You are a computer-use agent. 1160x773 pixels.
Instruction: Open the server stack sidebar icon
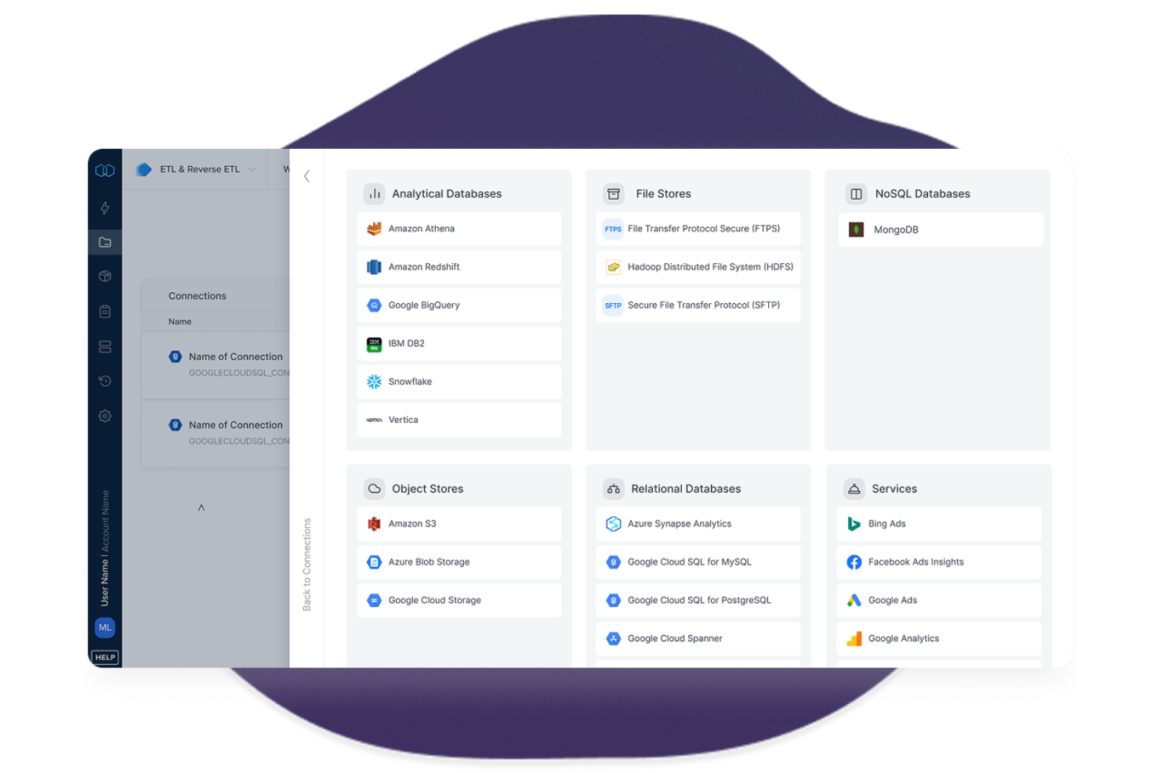point(105,346)
